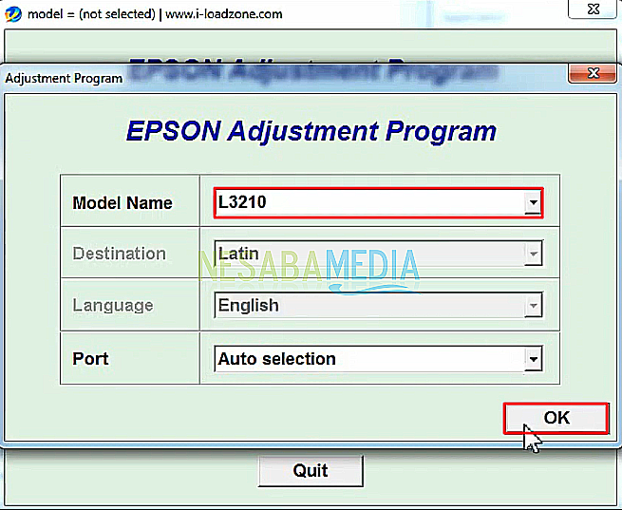Expand the Language dropdown arrow
This screenshot has width=622, height=510.
[533, 306]
